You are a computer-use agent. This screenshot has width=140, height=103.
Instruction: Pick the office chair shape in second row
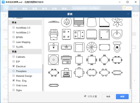[53, 34]
